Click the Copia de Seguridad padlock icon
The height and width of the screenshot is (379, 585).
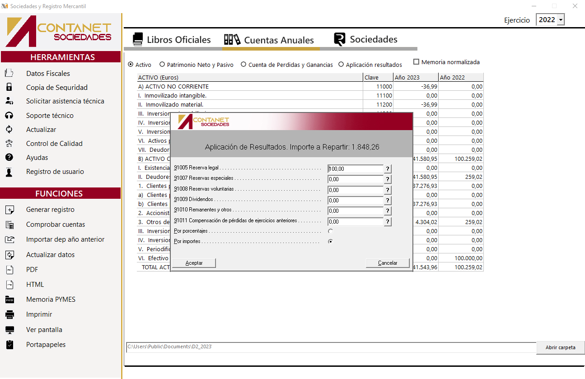coord(9,87)
